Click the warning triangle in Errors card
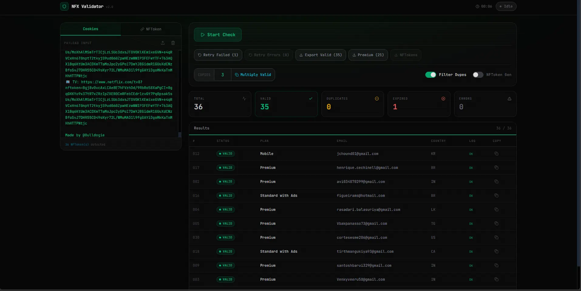 [509, 98]
